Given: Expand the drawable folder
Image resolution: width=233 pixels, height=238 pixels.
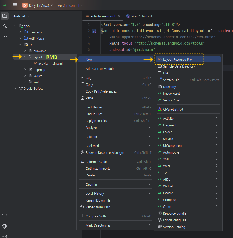Looking at the screenshot, I should (x=25, y=51).
